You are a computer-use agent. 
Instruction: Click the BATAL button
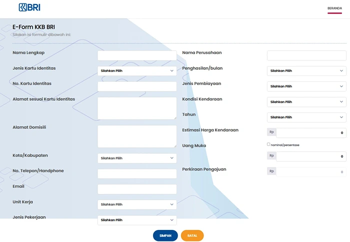[192, 235]
